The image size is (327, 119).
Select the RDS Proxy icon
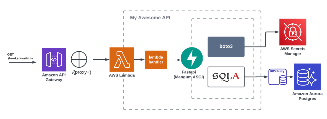click(278, 77)
